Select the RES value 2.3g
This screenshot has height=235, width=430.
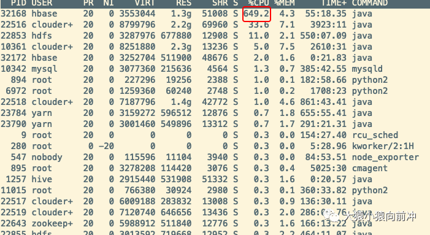click(x=182, y=47)
